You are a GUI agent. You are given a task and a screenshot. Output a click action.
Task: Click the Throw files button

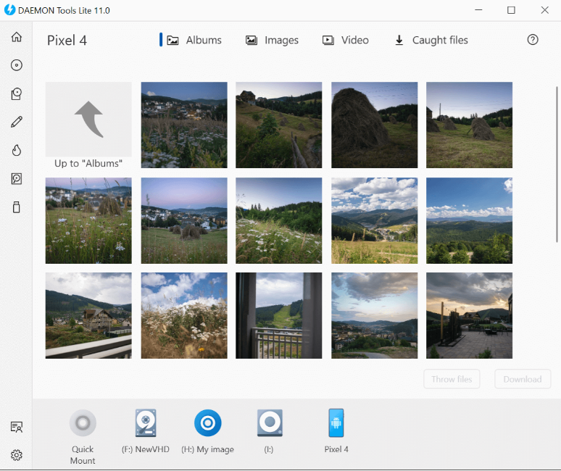(452, 379)
